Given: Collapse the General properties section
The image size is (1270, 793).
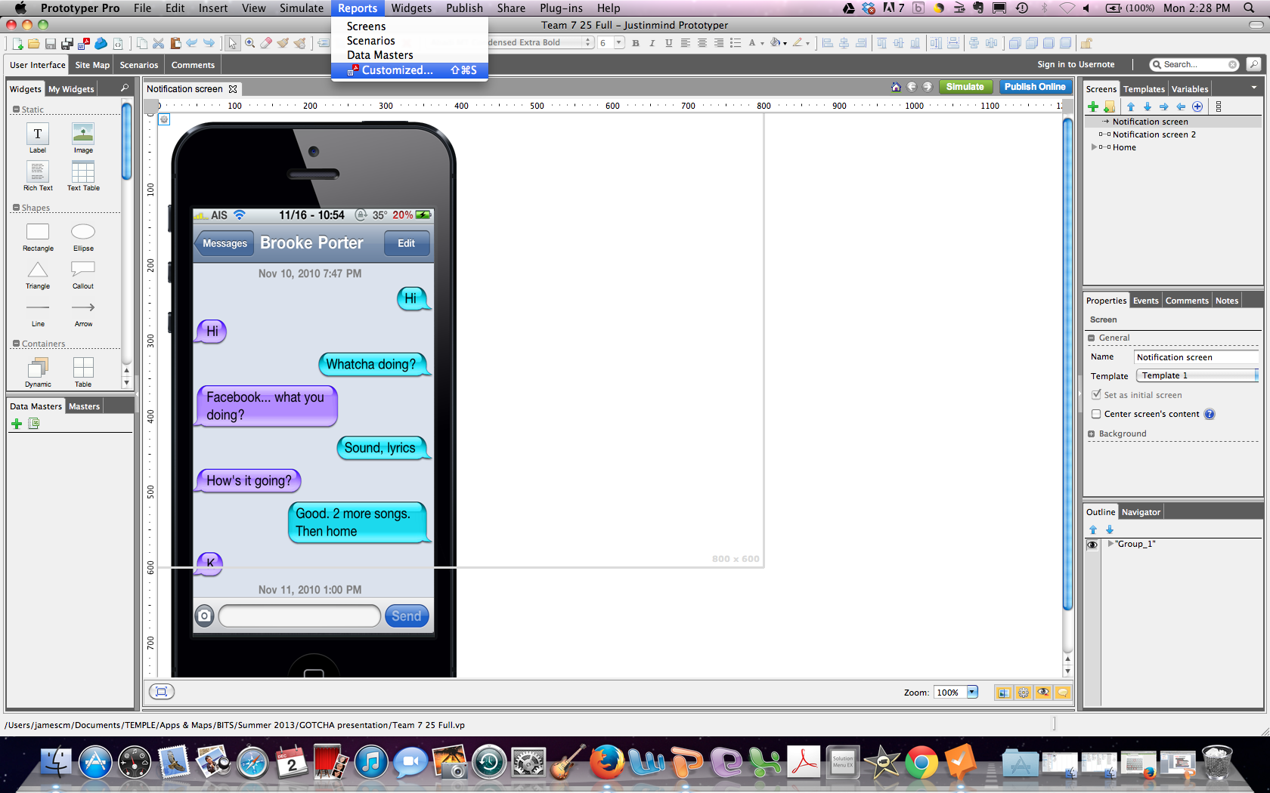Looking at the screenshot, I should (1091, 338).
